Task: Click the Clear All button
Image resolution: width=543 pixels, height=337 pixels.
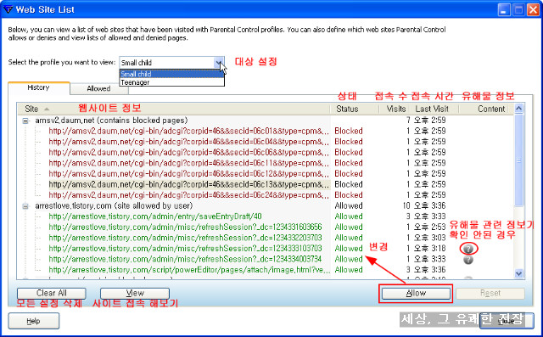Action: [51, 294]
